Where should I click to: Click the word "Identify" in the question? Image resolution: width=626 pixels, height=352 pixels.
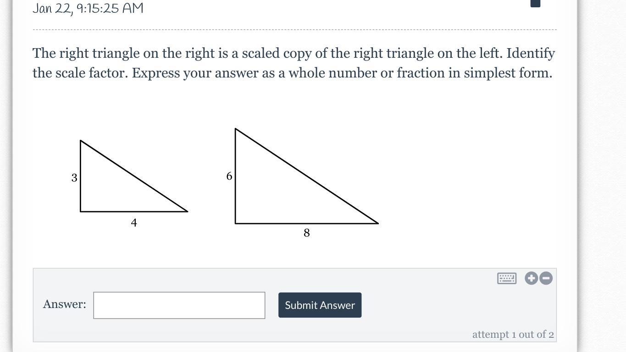(x=531, y=54)
